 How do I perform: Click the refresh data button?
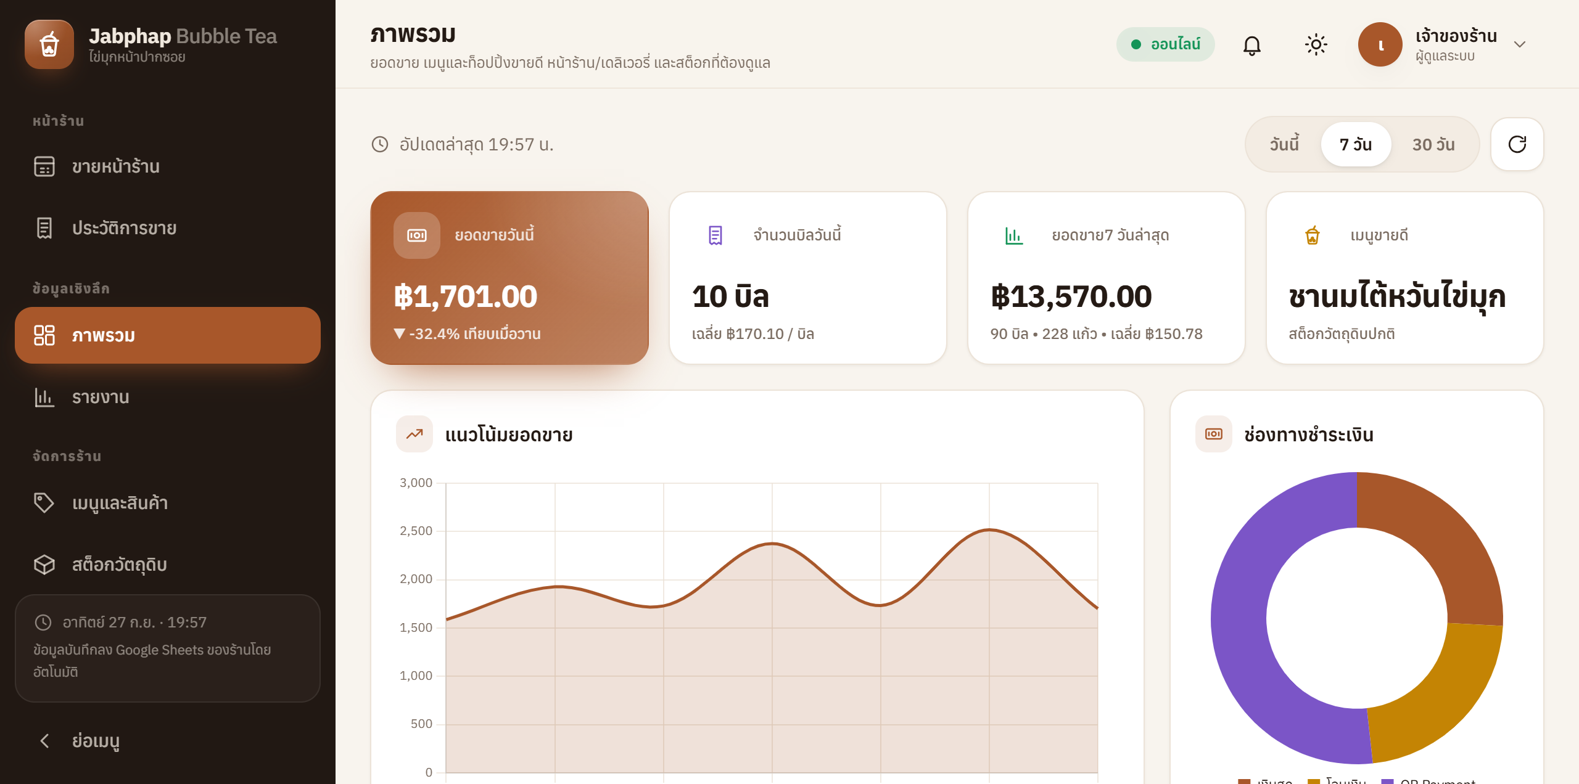click(1517, 144)
